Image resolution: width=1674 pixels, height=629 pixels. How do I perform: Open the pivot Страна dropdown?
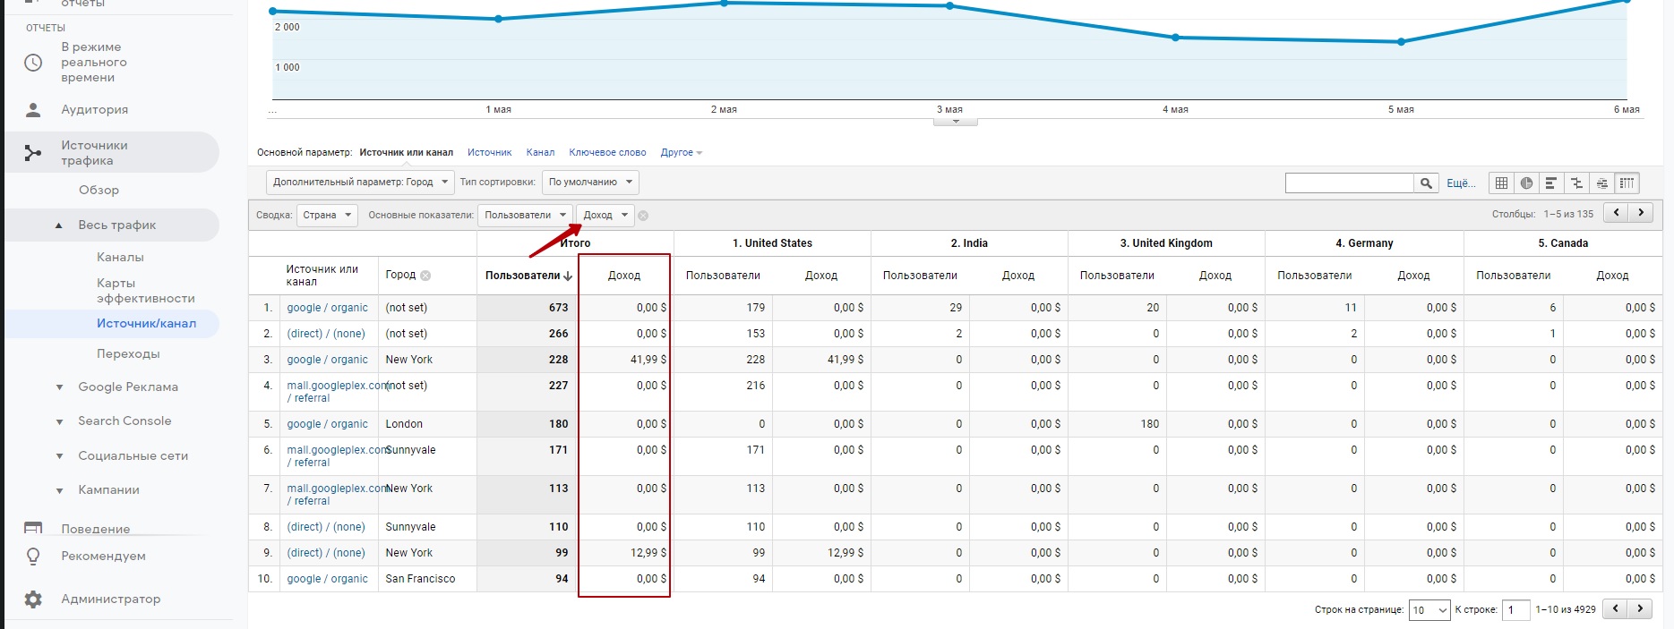pos(327,215)
